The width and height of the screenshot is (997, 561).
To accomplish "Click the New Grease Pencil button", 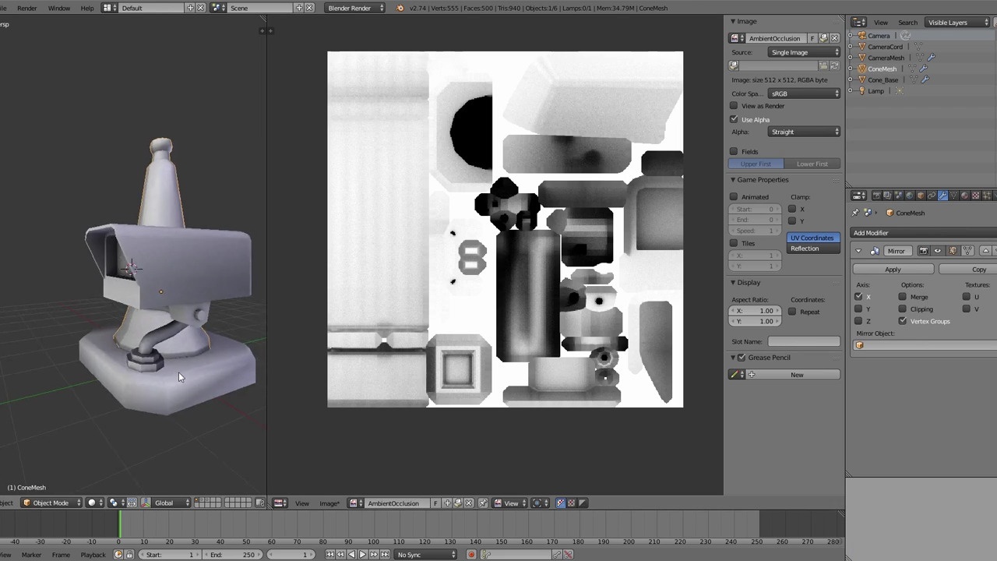I will click(797, 375).
